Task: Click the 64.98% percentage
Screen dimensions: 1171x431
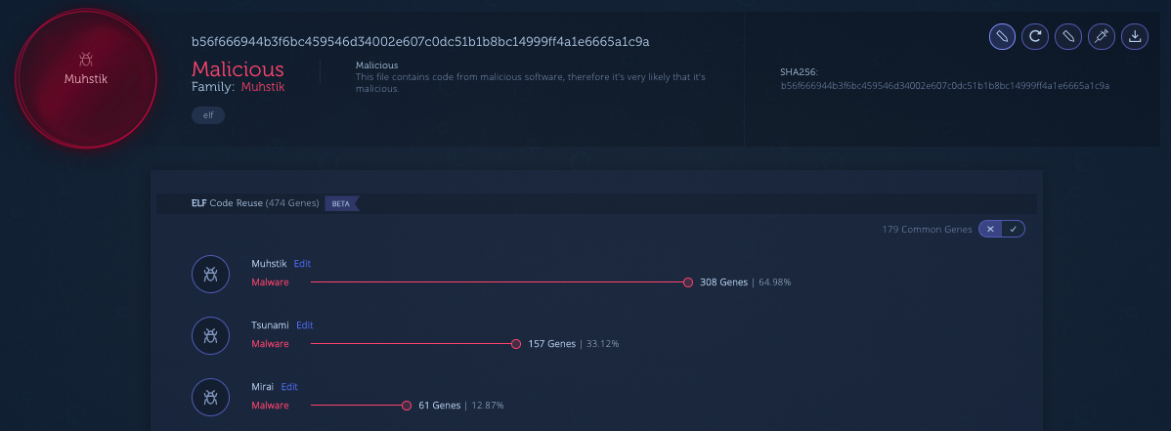Action: (775, 282)
